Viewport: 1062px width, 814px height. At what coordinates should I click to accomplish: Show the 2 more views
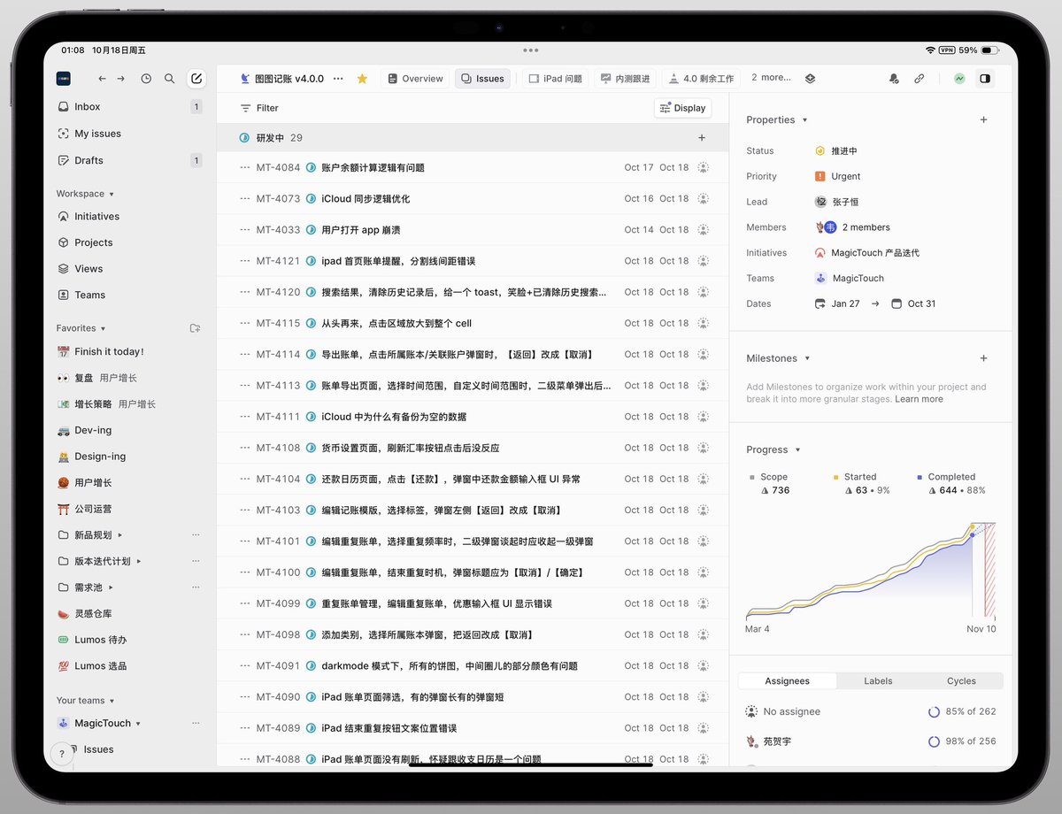(771, 78)
